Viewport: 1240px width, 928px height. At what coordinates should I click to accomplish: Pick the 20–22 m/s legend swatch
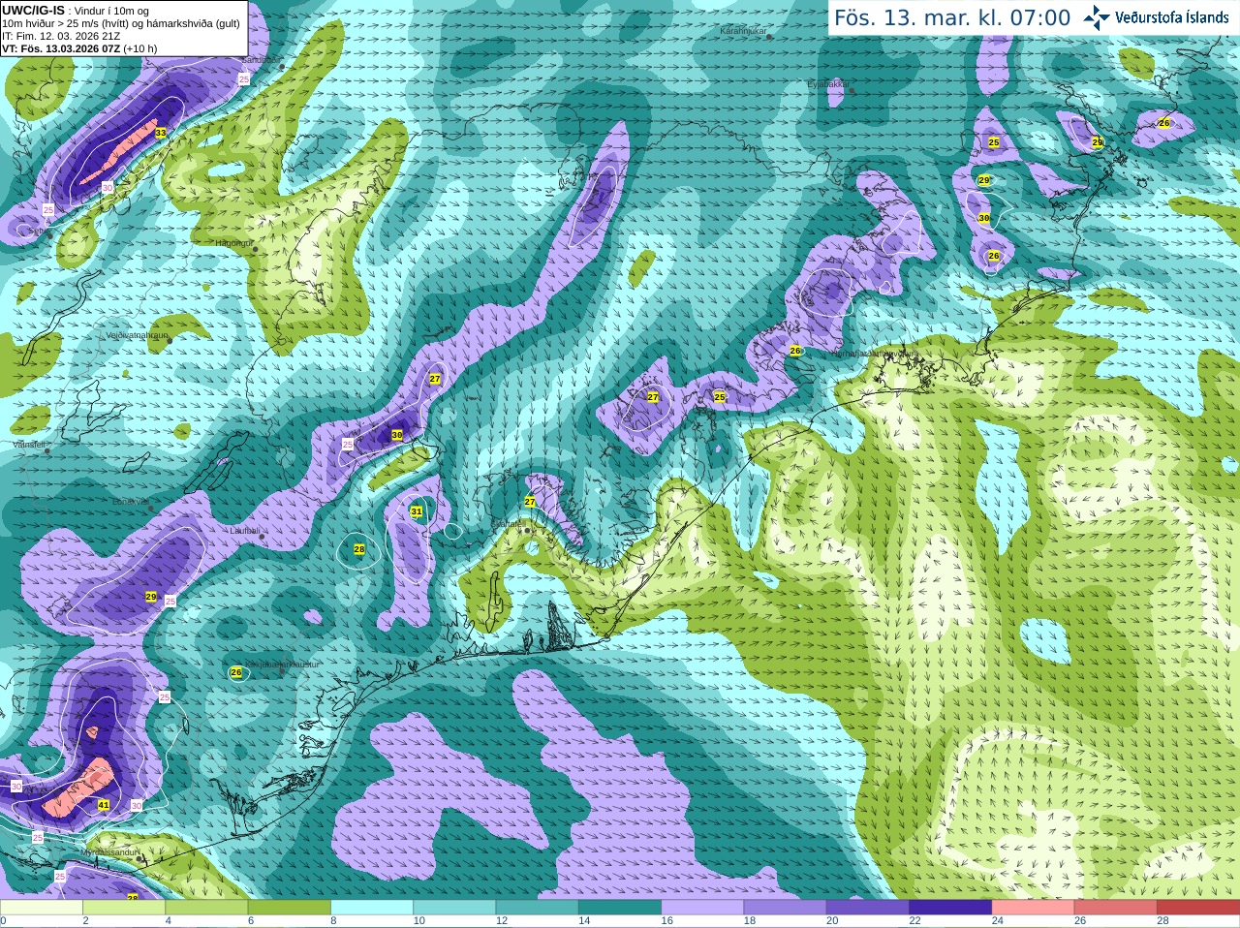point(868,908)
